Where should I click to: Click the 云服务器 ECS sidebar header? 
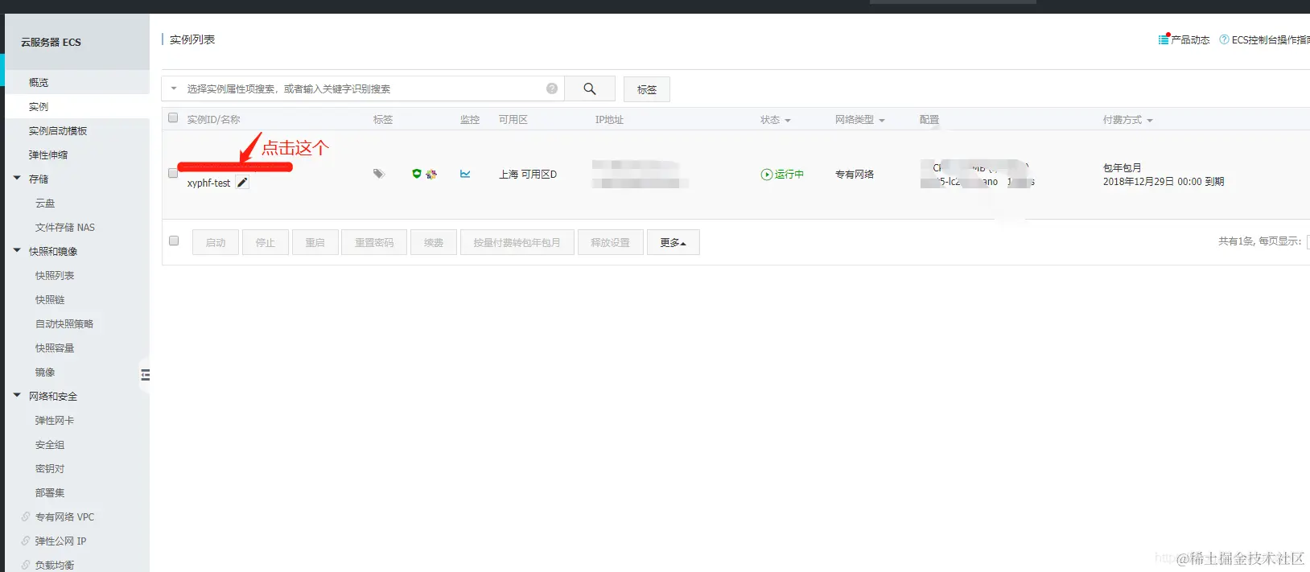51,42
